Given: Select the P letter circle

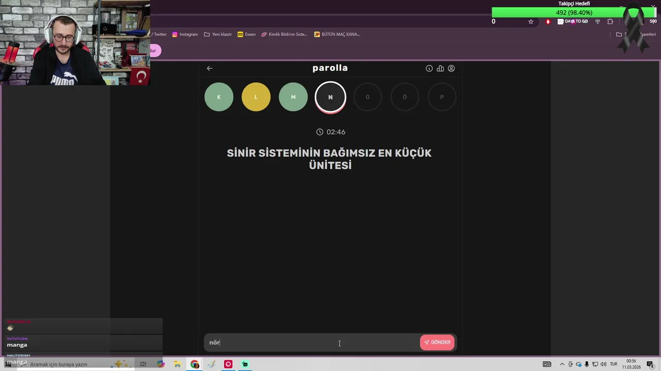Looking at the screenshot, I should click(x=442, y=97).
